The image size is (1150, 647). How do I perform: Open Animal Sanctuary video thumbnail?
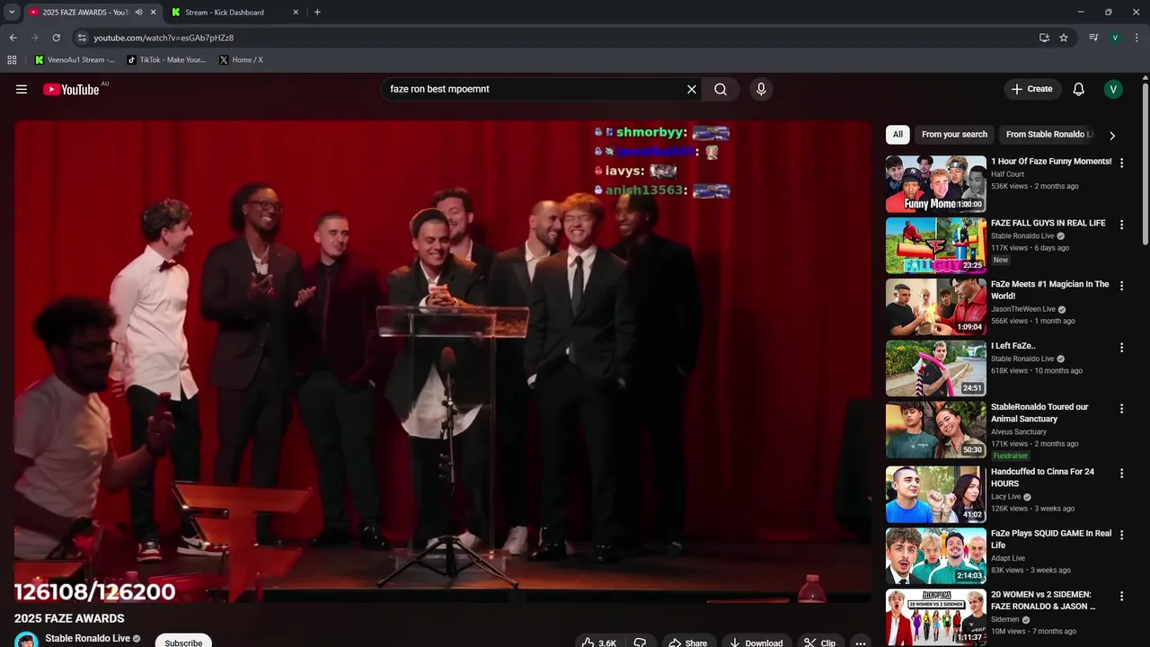(x=935, y=430)
